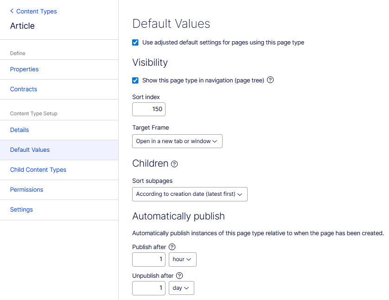Open help icon for navigation visibility

[270, 80]
